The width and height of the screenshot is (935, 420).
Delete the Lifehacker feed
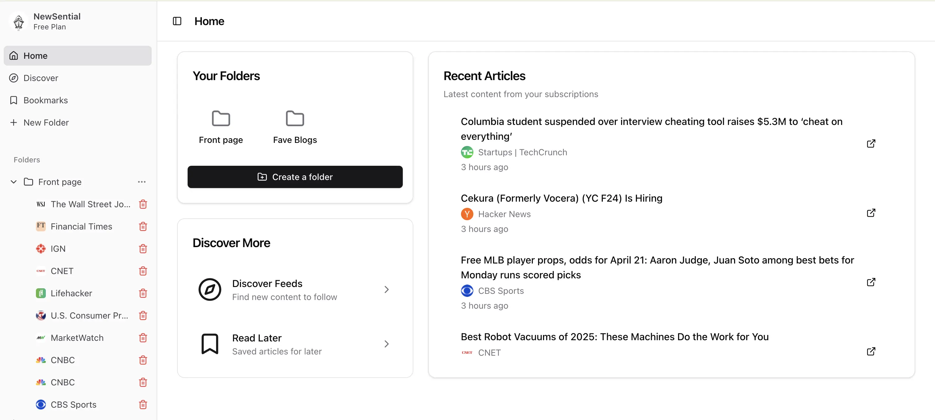pos(143,293)
